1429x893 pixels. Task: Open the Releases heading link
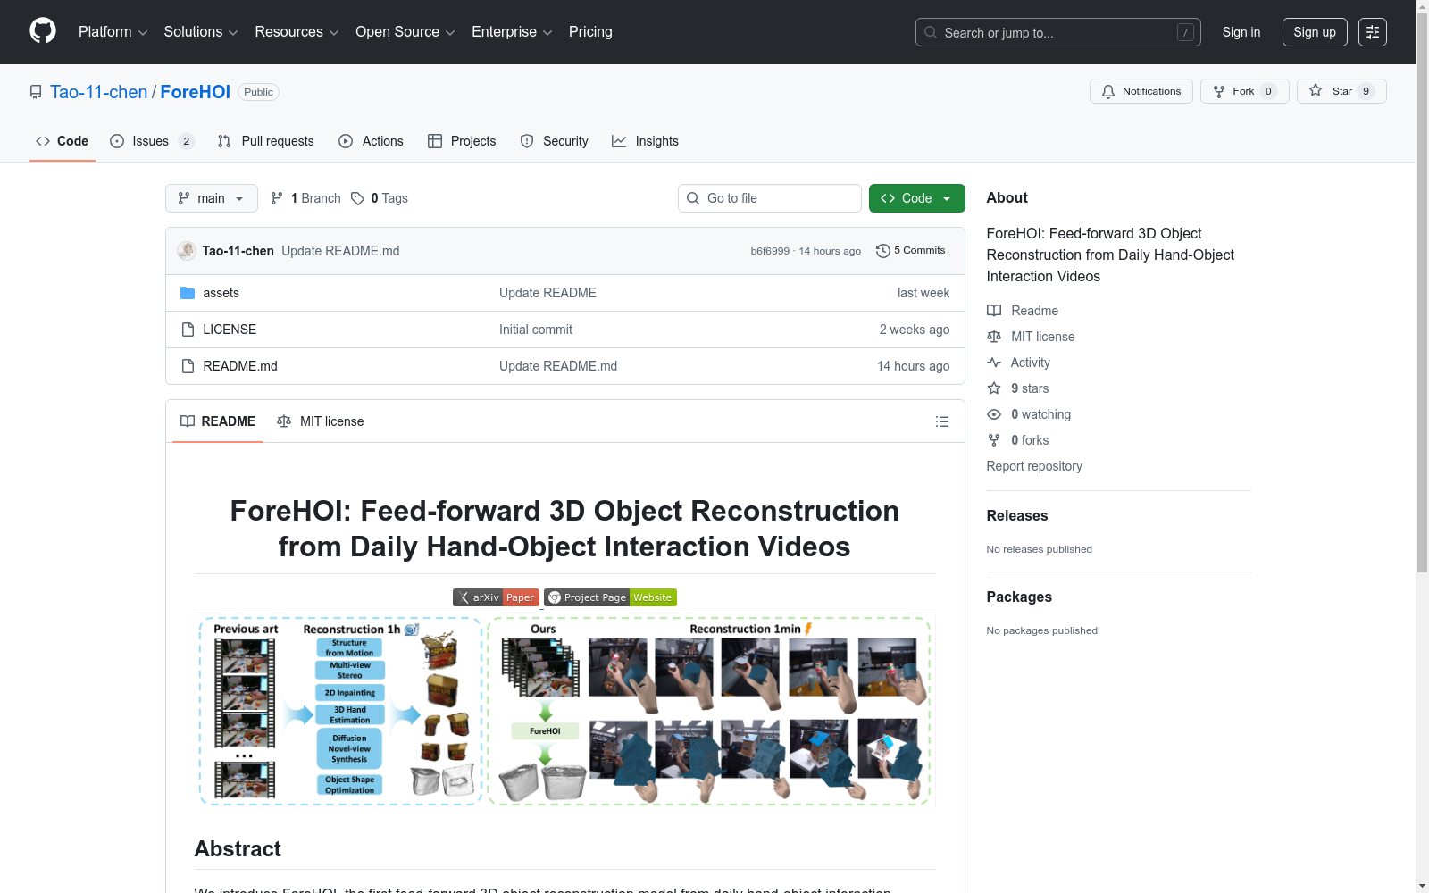pyautogui.click(x=1017, y=515)
